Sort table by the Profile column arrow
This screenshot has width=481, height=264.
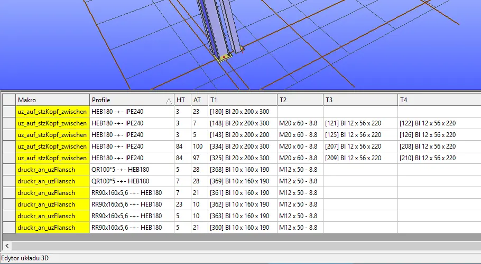pyautogui.click(x=169, y=100)
